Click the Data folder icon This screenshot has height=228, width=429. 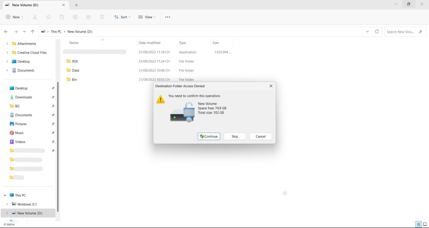(x=69, y=70)
